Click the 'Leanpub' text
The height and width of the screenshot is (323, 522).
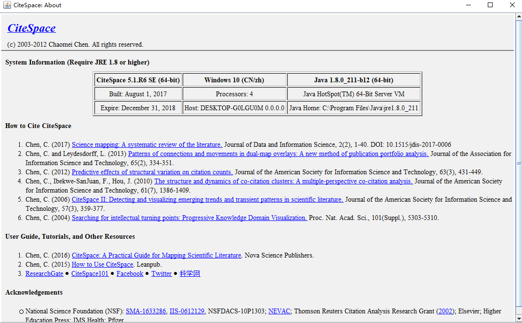[149, 264]
